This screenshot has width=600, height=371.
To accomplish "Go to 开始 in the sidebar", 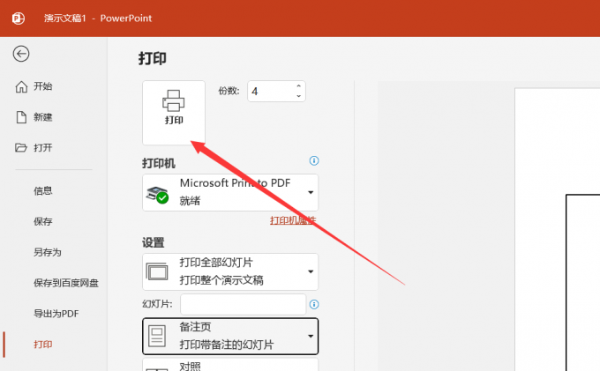I will 43,86.
